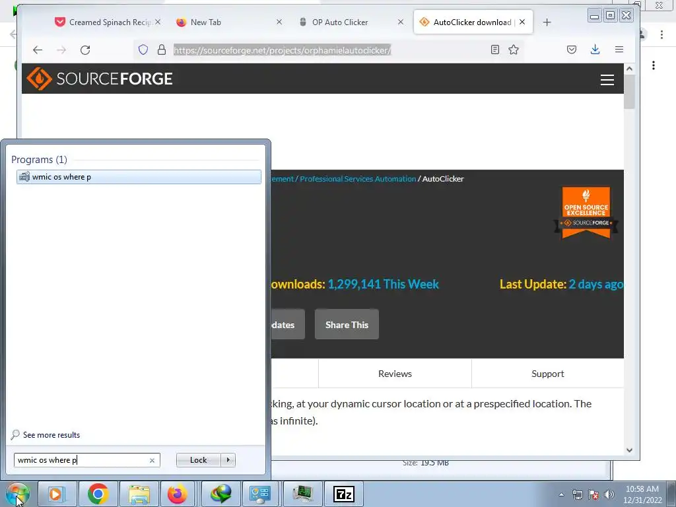Bookmark this page with the star

point(514,50)
